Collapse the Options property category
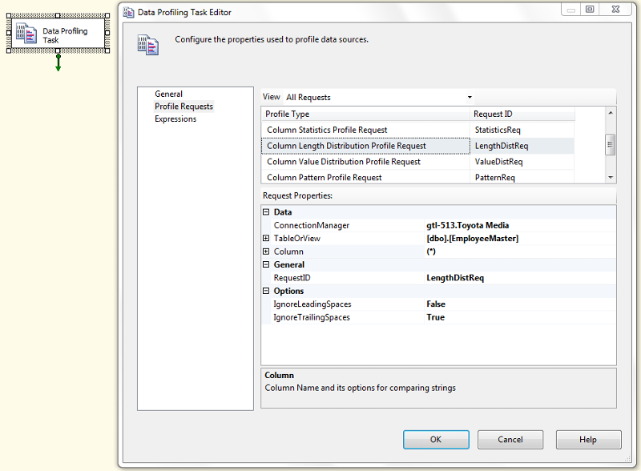Viewport: 641px width, 471px height. pos(266,291)
